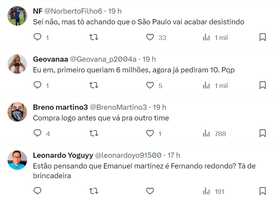Open NF's profile avatar picture
The height and width of the screenshot is (200, 275).
(17, 16)
